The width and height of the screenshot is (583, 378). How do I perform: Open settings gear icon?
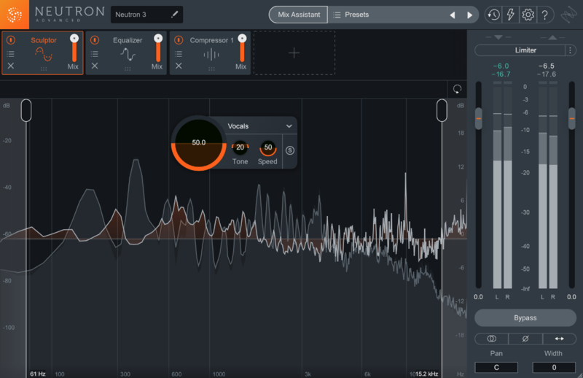(528, 15)
